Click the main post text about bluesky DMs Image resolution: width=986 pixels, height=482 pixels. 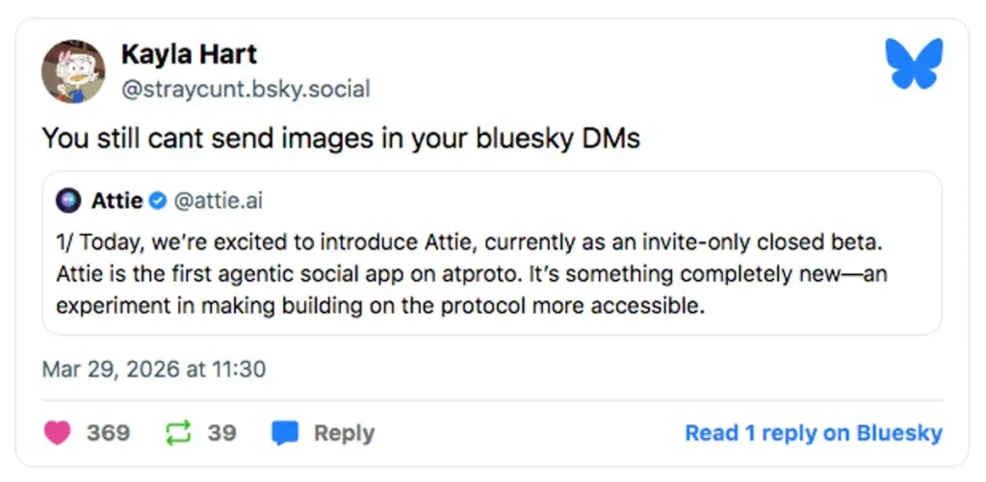pos(341,139)
